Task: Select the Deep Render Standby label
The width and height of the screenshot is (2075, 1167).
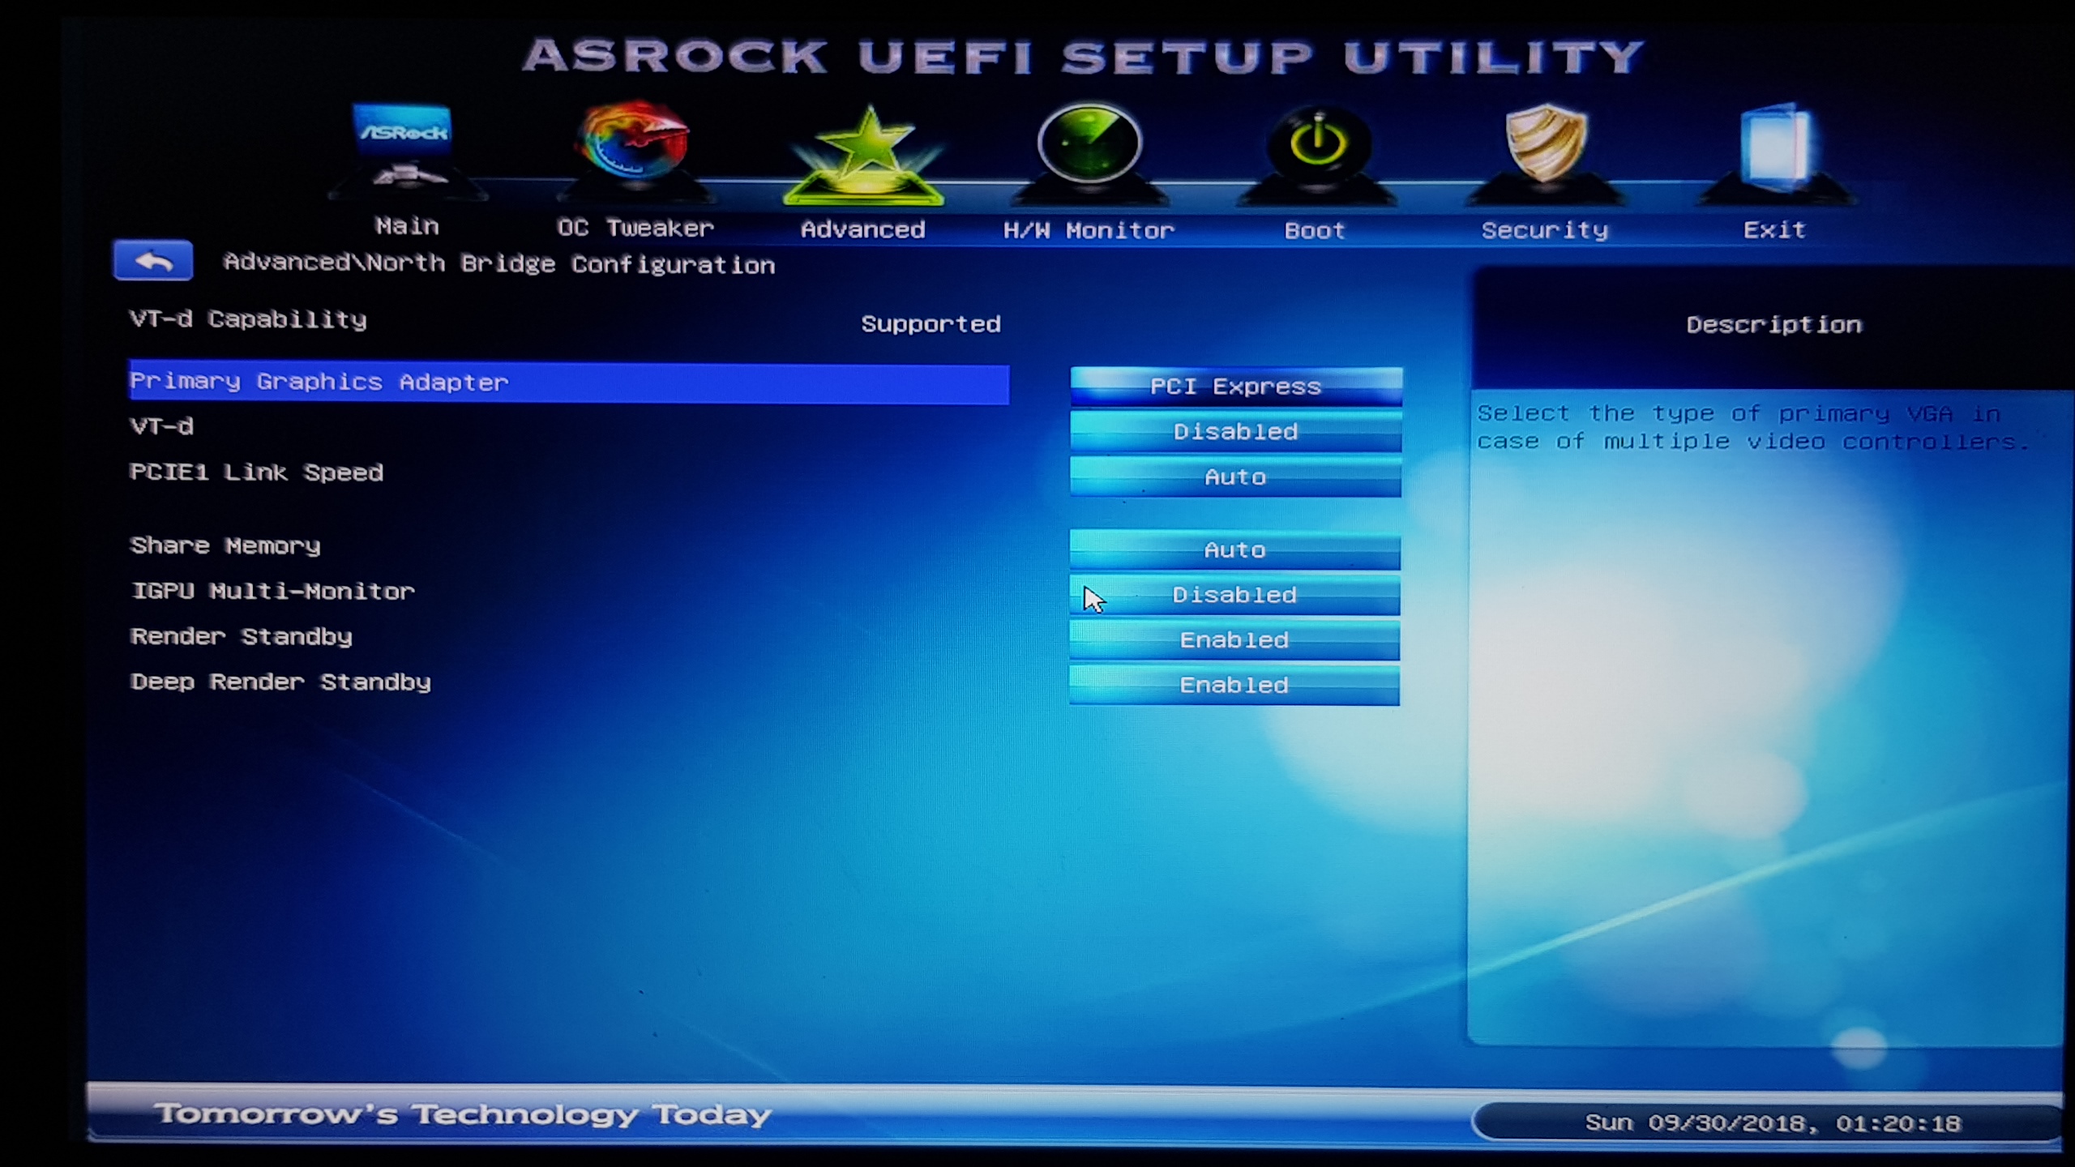Action: tap(280, 682)
